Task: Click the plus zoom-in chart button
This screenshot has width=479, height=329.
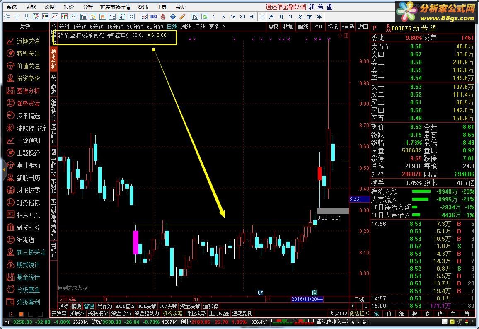Action: coord(353,306)
